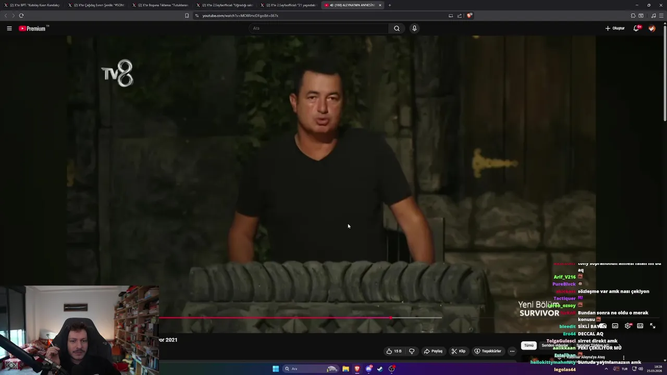Share the video using Paylaş
Screen dimensions: 667x375
[434, 351]
